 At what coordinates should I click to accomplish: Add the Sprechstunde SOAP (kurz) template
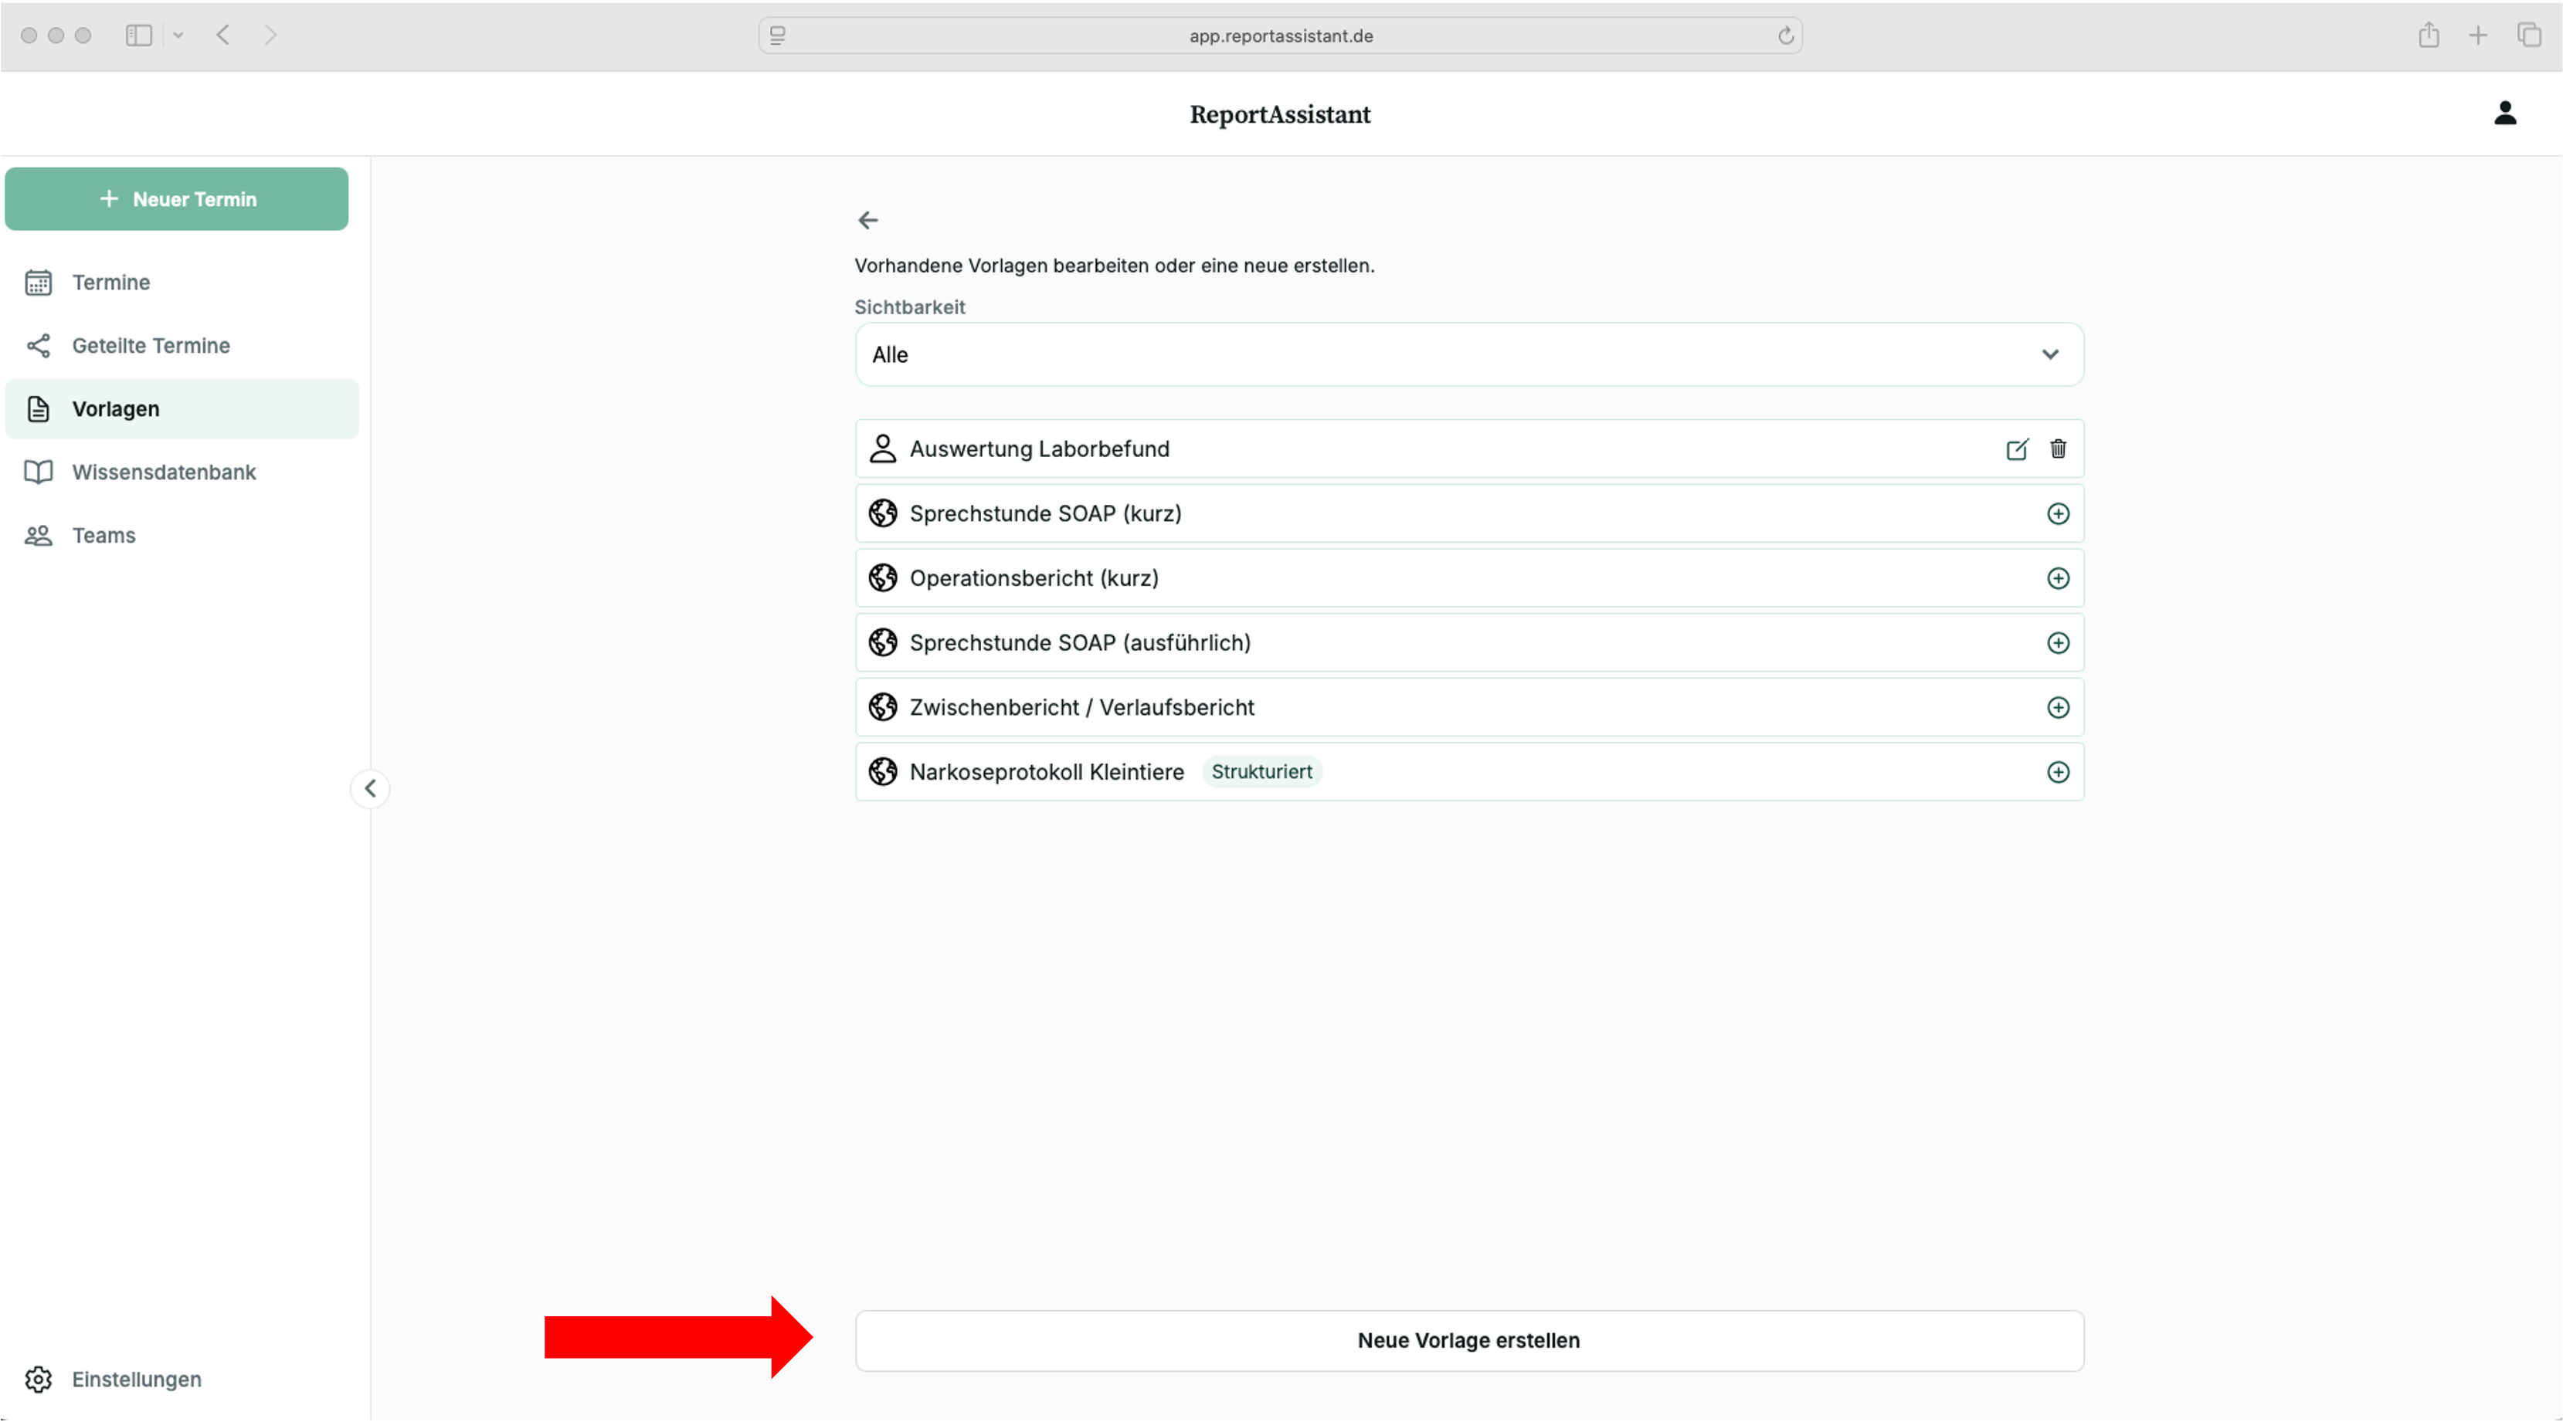coord(2058,514)
